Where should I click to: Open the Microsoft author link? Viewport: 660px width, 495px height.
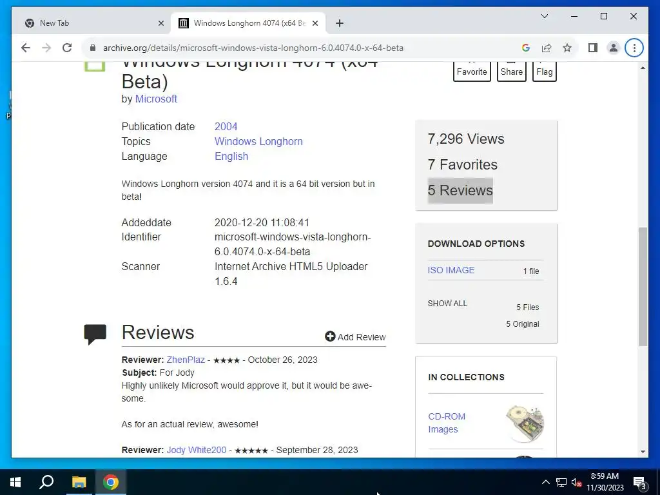click(x=156, y=99)
